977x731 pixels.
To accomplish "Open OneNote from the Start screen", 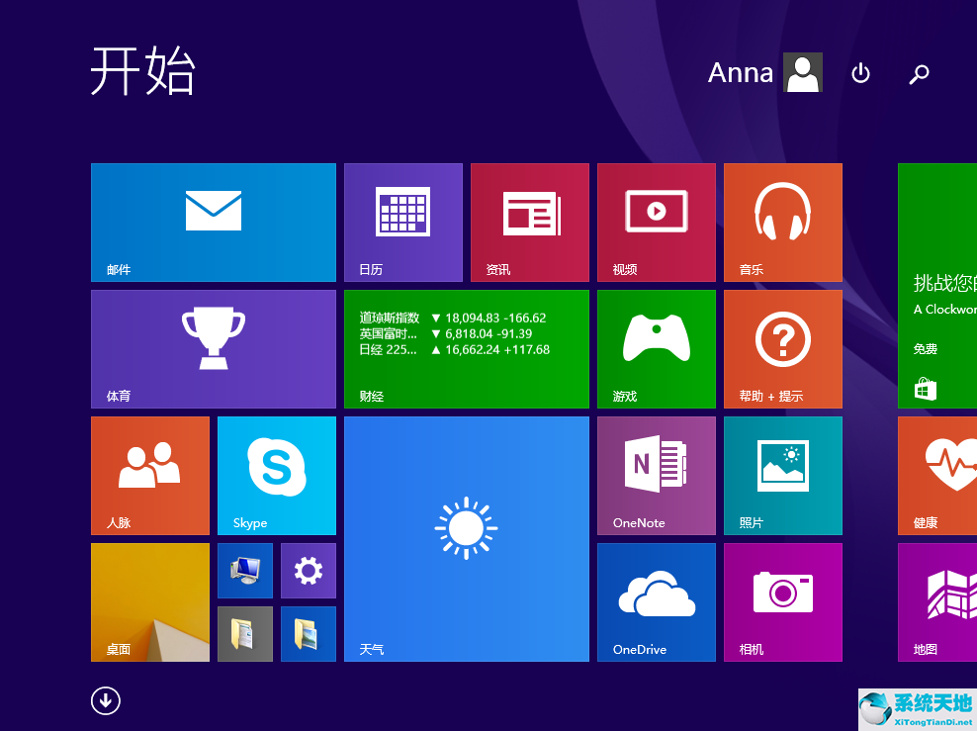I will (656, 476).
